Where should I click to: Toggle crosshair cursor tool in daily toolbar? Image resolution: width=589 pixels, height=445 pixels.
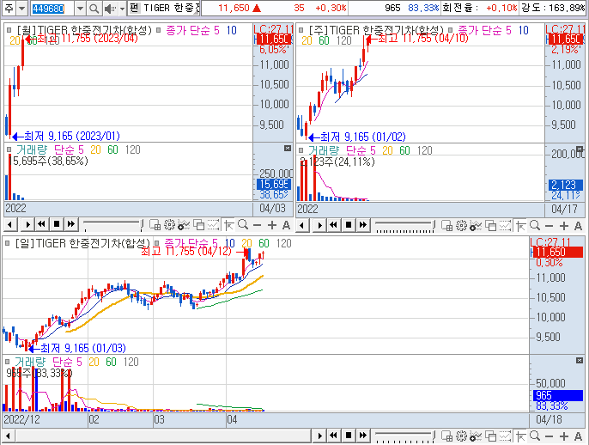coord(520,436)
